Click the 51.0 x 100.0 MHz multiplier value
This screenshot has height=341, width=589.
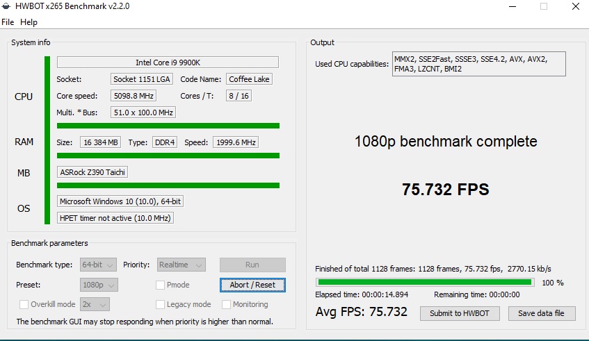(143, 113)
